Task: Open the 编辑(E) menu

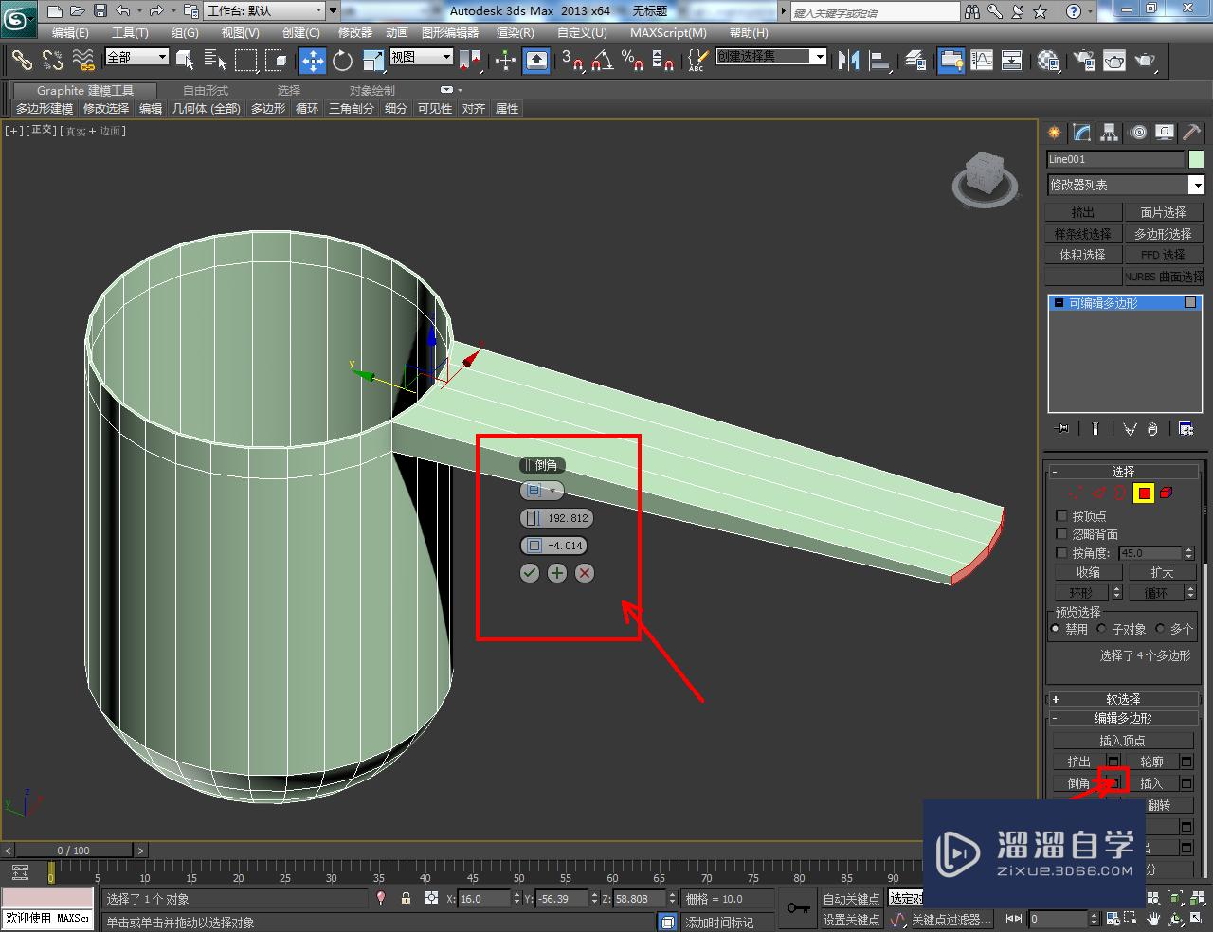Action: click(x=70, y=32)
